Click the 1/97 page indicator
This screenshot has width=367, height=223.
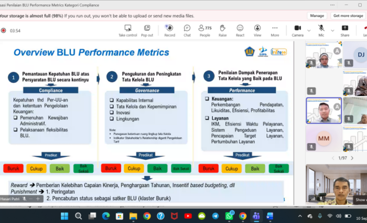[x=342, y=158]
